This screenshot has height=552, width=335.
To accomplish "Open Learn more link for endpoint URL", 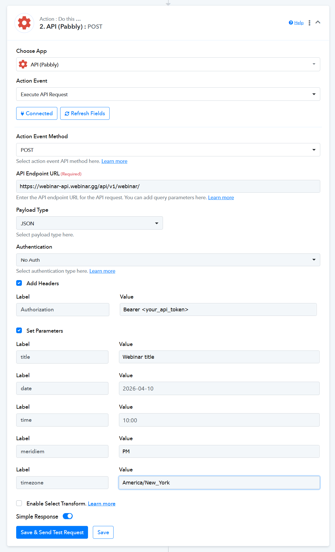I will (221, 198).
